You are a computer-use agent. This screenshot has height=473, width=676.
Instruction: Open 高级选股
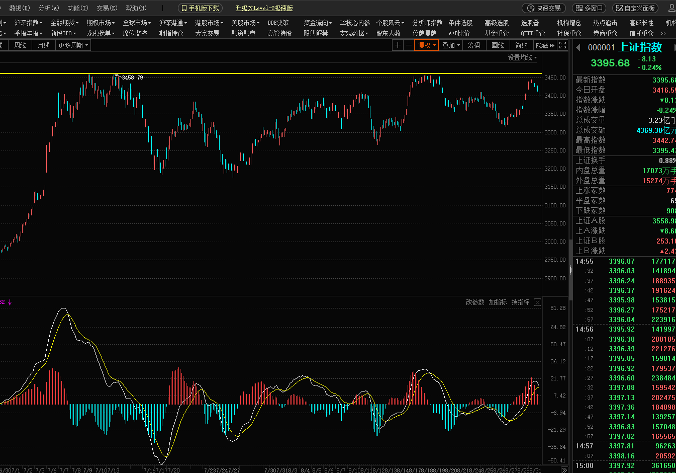[x=497, y=23]
